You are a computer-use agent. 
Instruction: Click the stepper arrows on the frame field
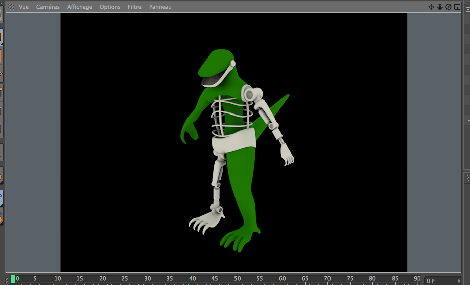point(459,280)
